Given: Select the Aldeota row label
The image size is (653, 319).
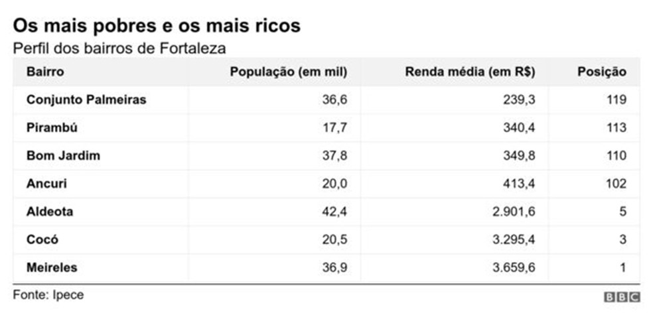Looking at the screenshot, I should click(x=50, y=212).
